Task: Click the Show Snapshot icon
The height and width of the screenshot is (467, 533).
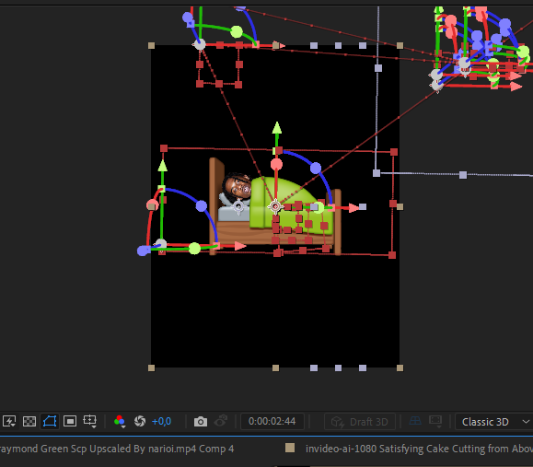Action: tap(221, 421)
